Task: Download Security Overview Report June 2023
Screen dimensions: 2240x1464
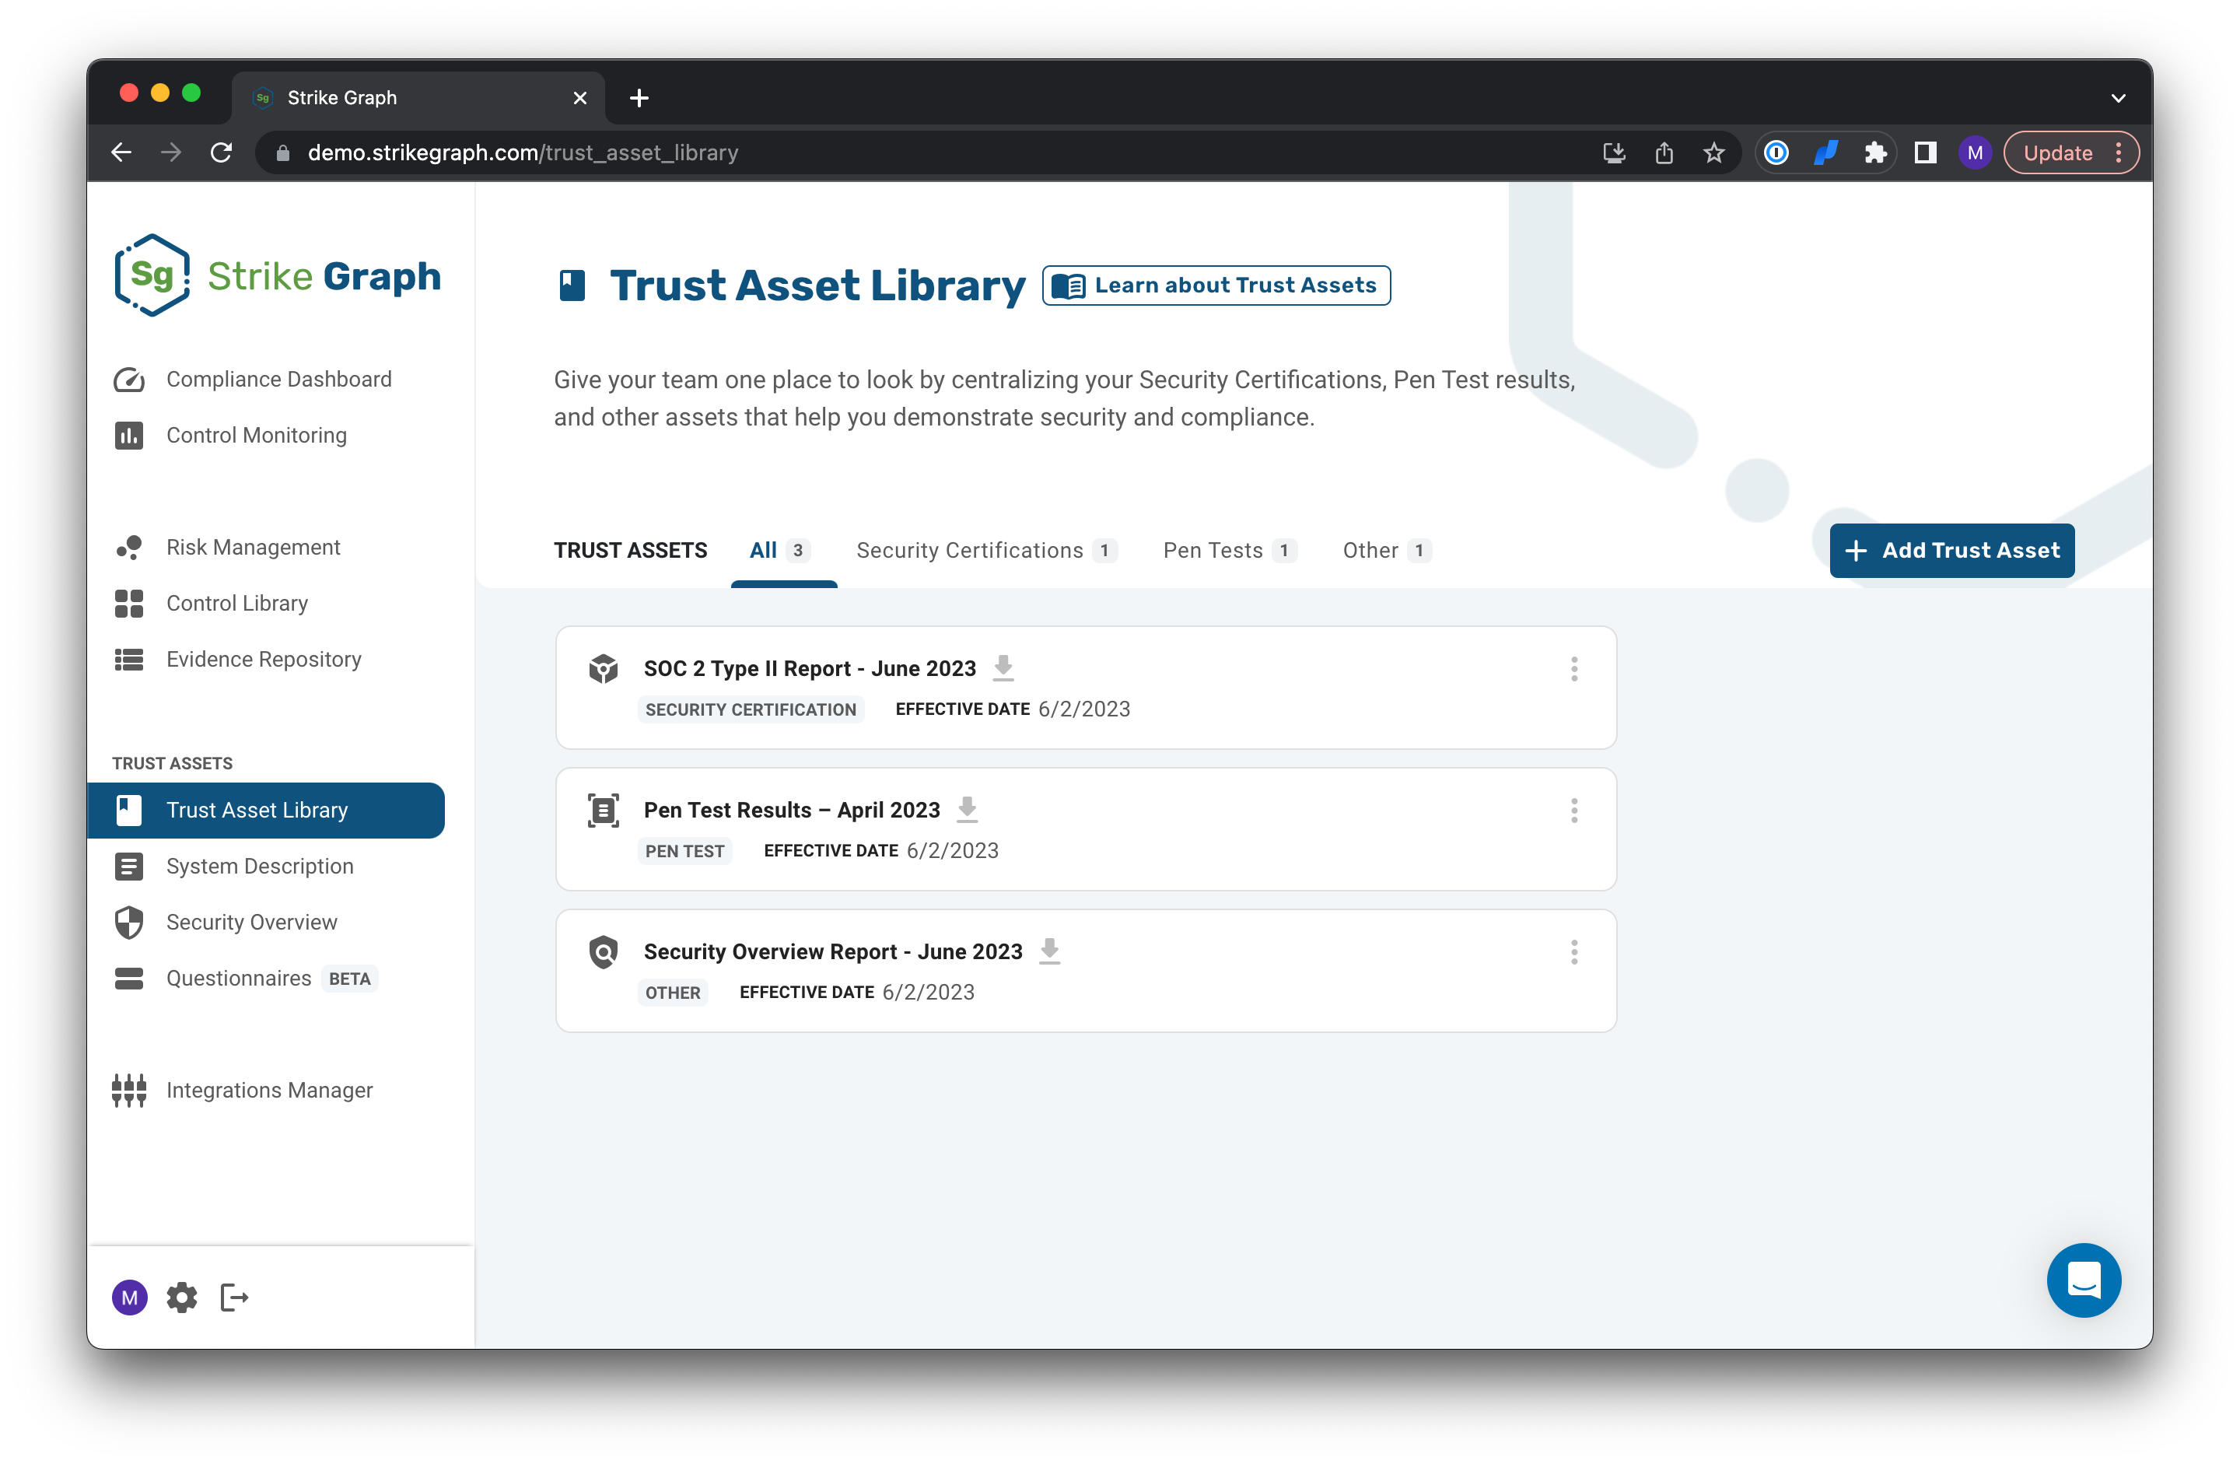Action: tap(1049, 951)
